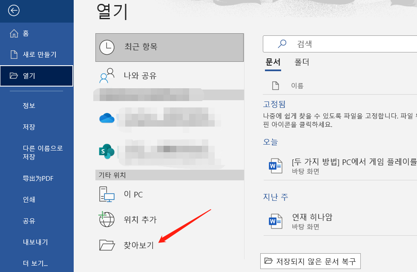417x272 pixels.
Task: Switch to the 폴더 tab
Action: [x=302, y=62]
